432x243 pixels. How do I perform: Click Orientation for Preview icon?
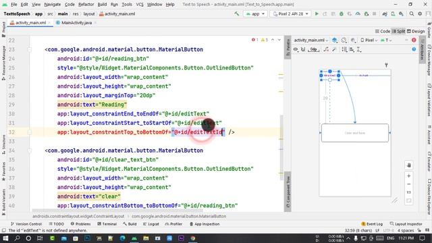tap(344, 40)
